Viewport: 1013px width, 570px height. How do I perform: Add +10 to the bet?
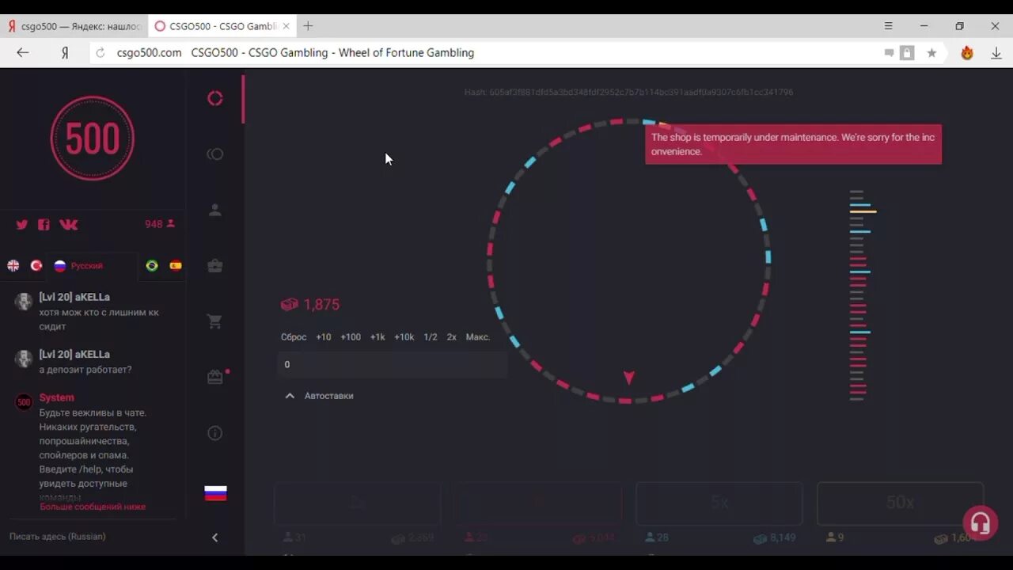coord(324,337)
